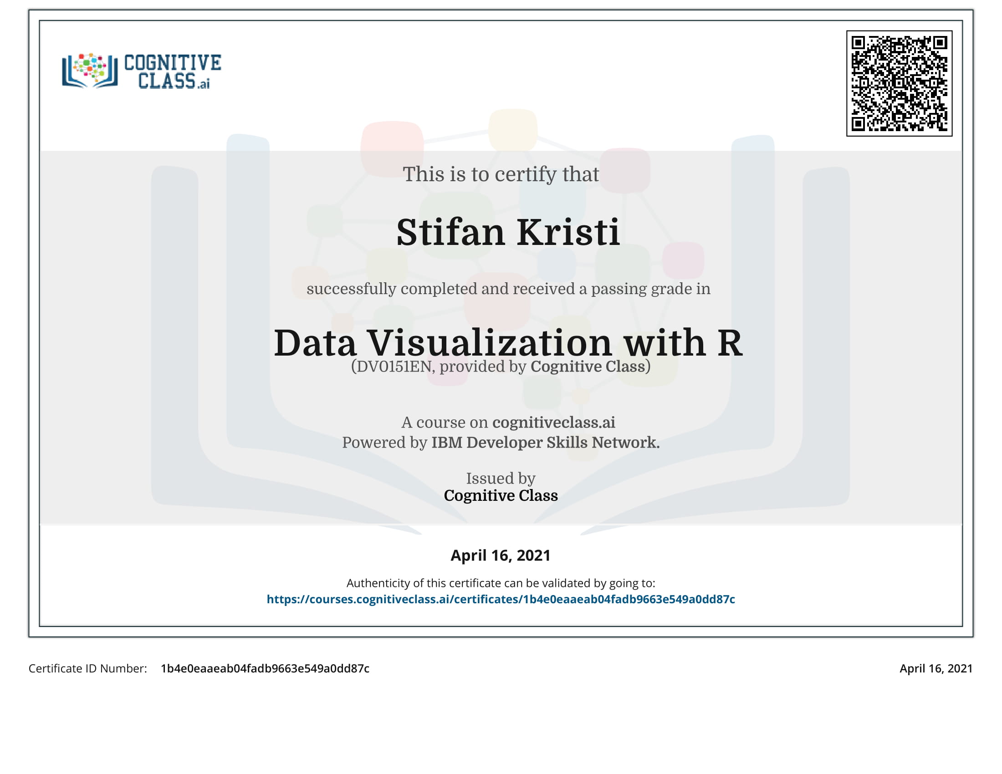Click the 'Issued by' label
The height and width of the screenshot is (774, 1002).
click(x=501, y=479)
